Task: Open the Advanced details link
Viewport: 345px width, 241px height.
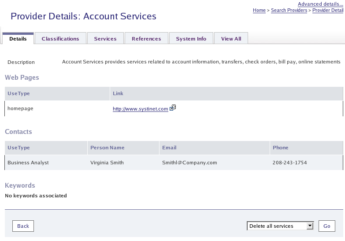Action: [320, 4]
